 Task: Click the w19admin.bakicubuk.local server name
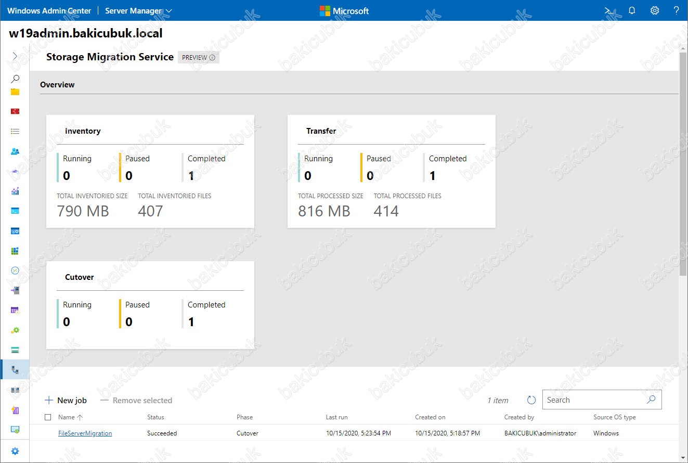(86, 34)
